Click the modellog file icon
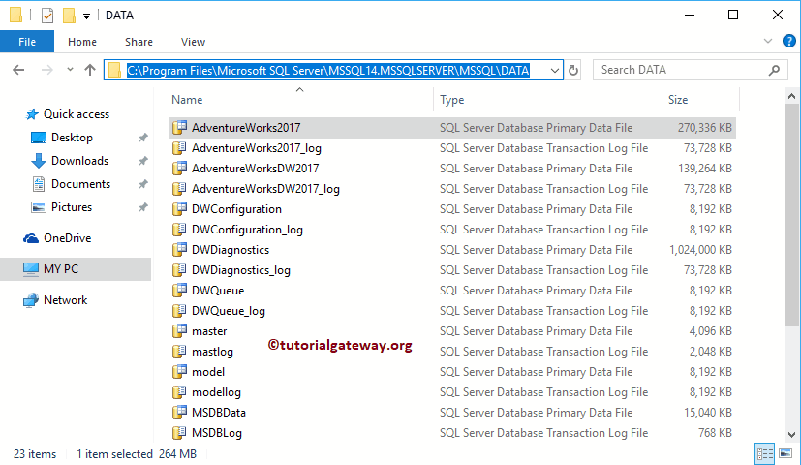The width and height of the screenshot is (801, 465). coord(179,392)
